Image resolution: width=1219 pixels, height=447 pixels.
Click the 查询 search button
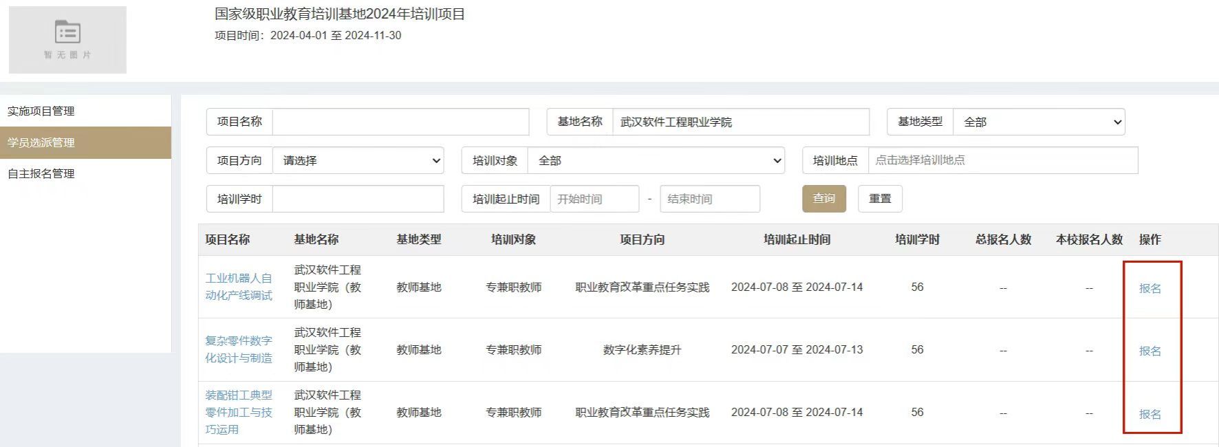pyautogui.click(x=824, y=199)
